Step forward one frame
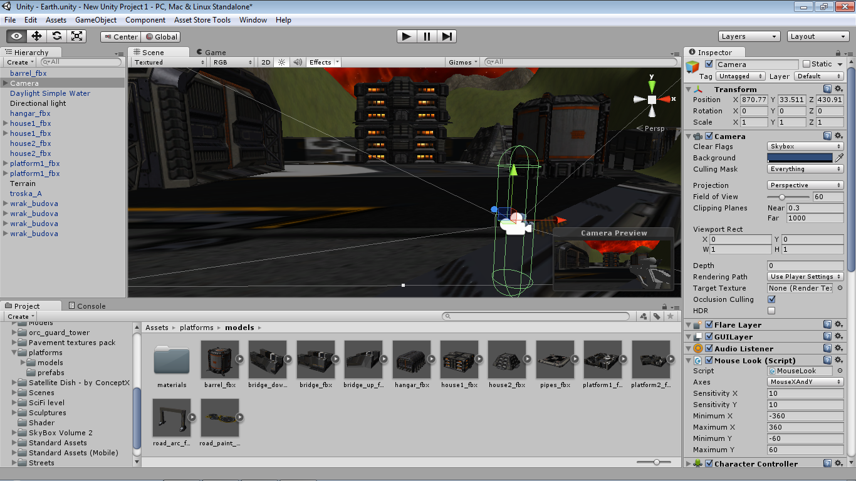The width and height of the screenshot is (856, 481). [x=447, y=36]
